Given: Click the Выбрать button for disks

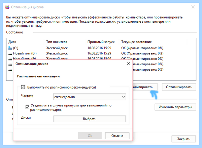Looking at the screenshot, I should [x=90, y=119].
